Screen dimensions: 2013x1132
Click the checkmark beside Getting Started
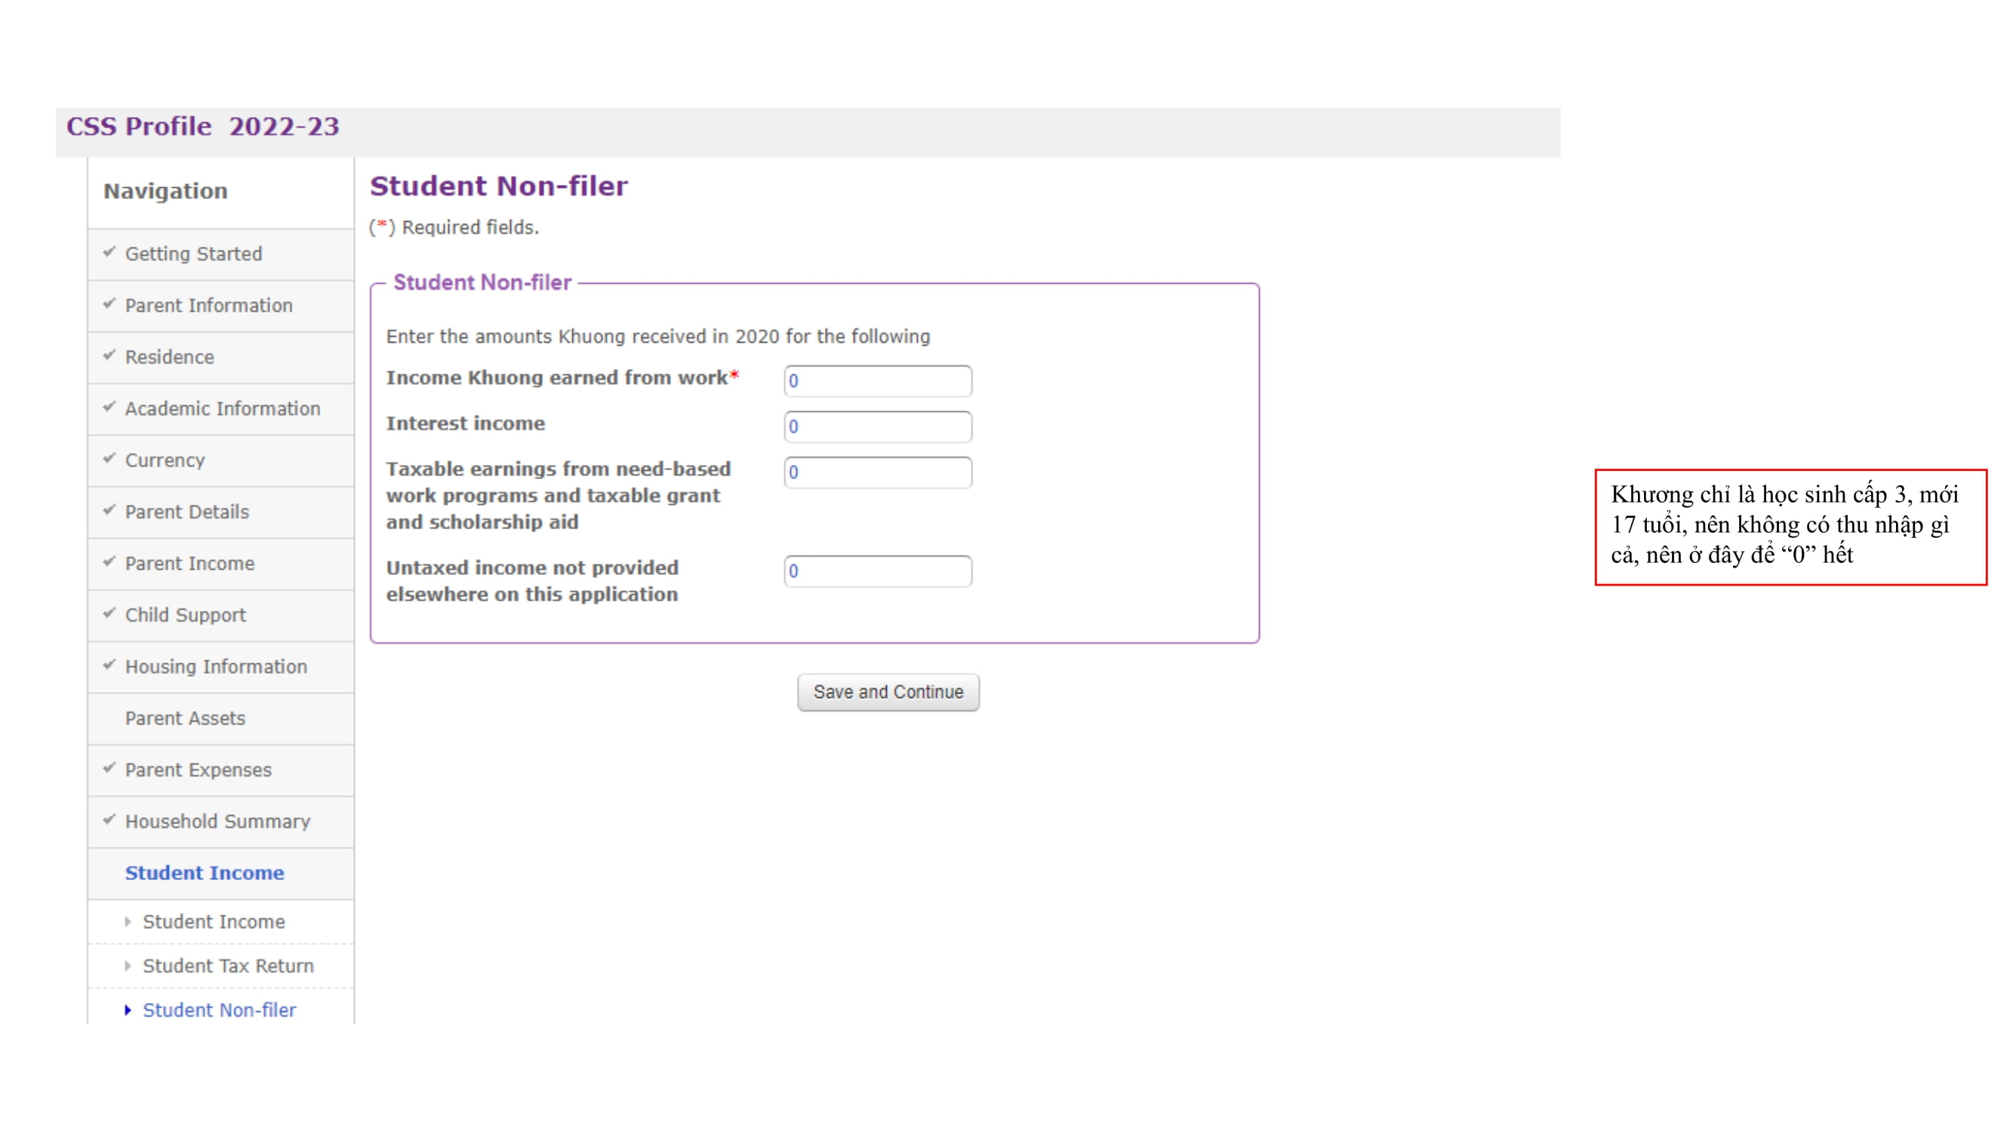(109, 254)
